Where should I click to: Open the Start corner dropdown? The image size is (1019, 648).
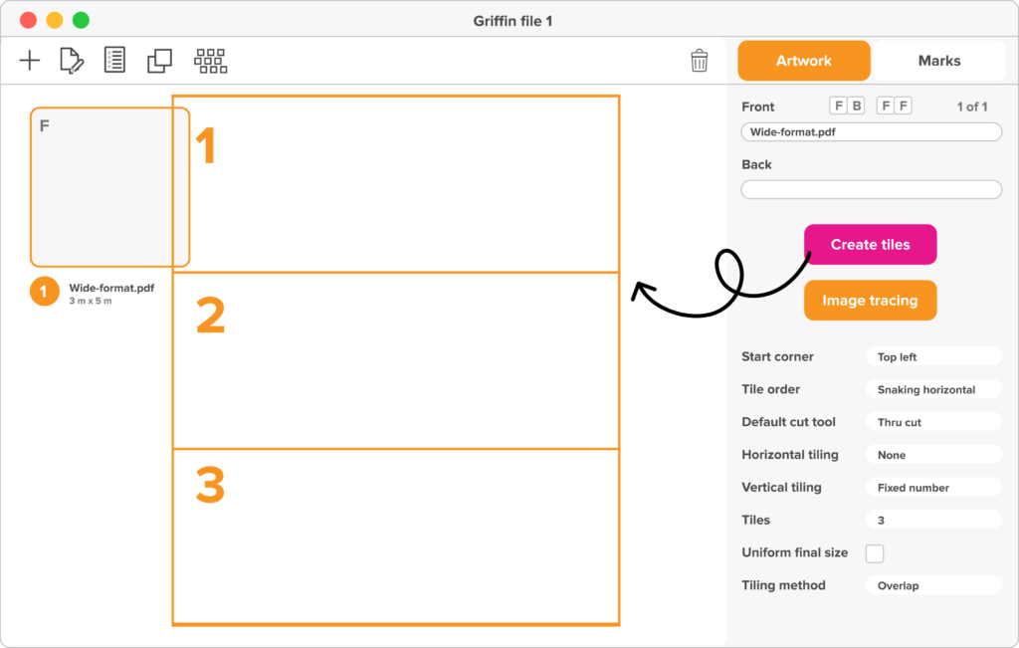tap(933, 356)
